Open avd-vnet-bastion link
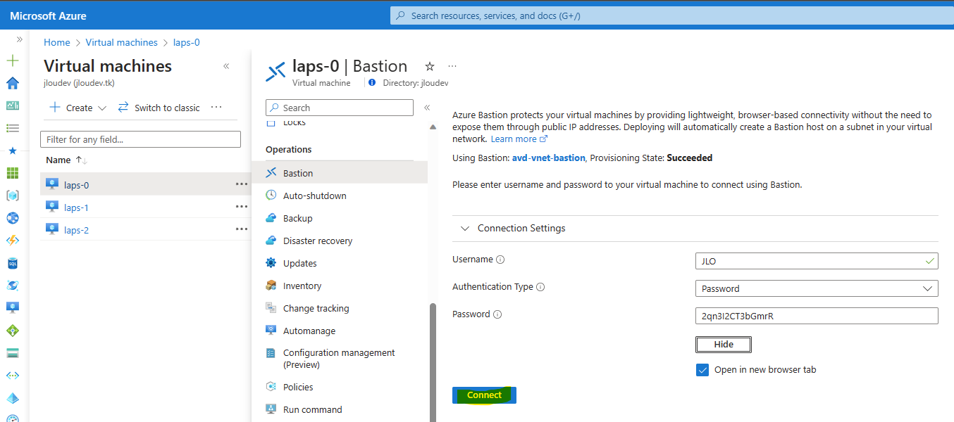The height and width of the screenshot is (422, 954). (x=549, y=158)
